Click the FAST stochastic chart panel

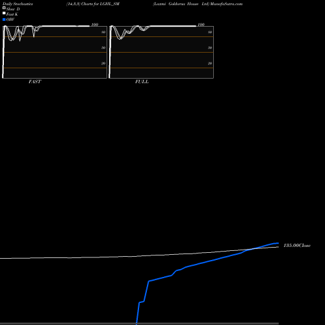(x=55, y=52)
